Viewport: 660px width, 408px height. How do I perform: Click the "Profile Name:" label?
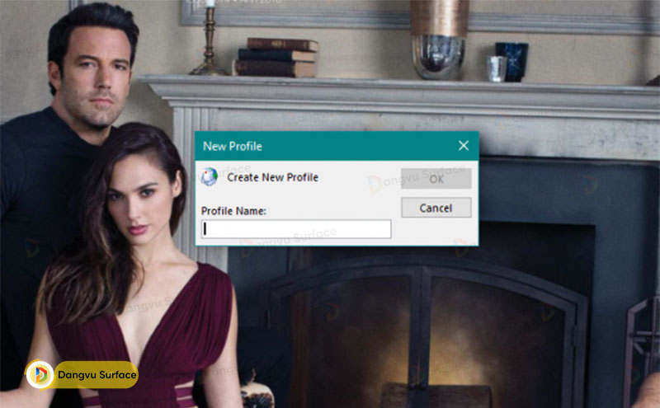233,211
